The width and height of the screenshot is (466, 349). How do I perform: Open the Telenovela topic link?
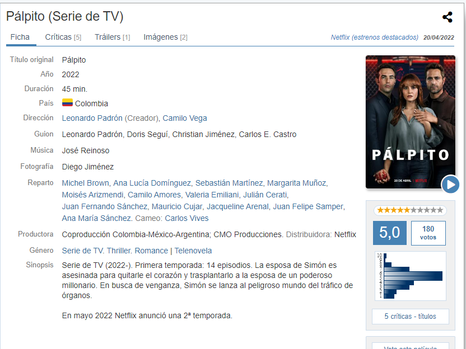tap(193, 251)
